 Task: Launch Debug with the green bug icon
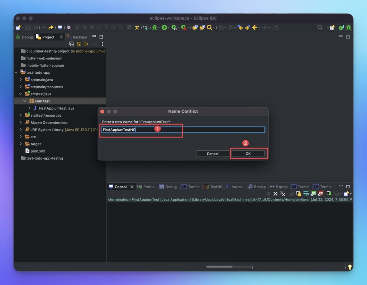[x=154, y=28]
